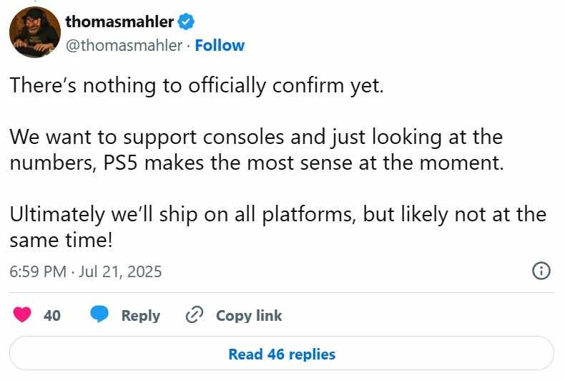Click the 6:59 PM time text

coord(39,271)
